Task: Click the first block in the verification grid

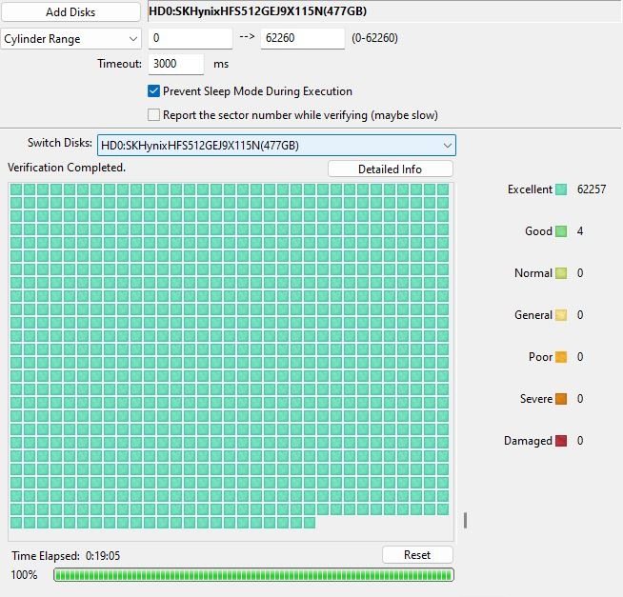Action: pos(16,190)
